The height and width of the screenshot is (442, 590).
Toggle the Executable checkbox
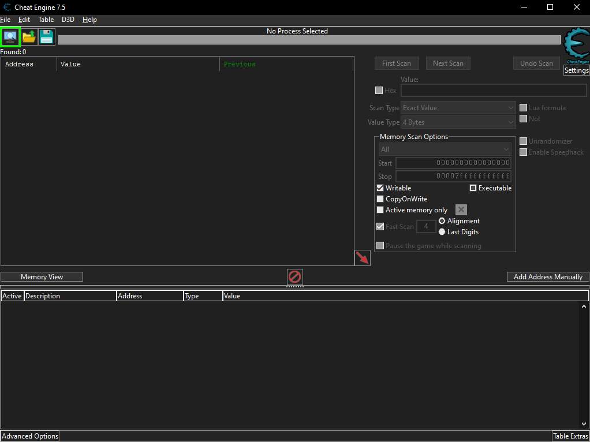473,188
